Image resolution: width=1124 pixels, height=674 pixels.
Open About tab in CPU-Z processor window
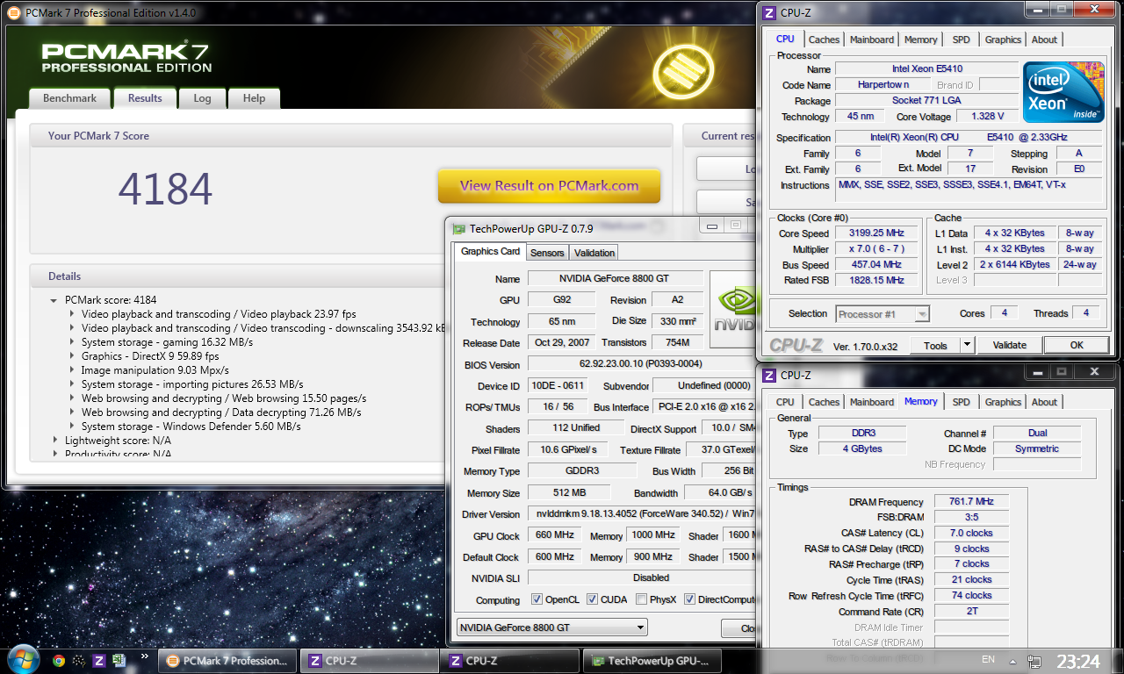click(x=1044, y=39)
